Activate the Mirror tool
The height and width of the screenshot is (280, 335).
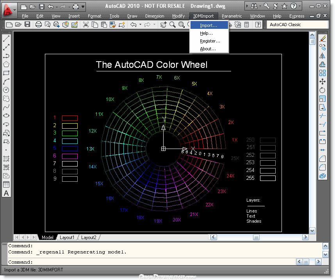(323, 56)
